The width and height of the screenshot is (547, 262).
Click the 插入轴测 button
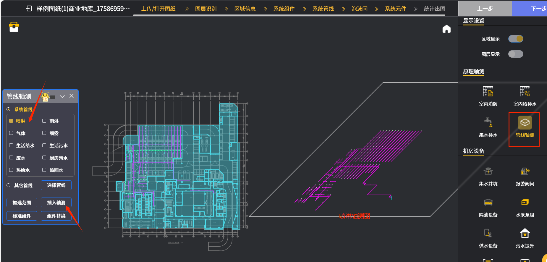pos(56,203)
